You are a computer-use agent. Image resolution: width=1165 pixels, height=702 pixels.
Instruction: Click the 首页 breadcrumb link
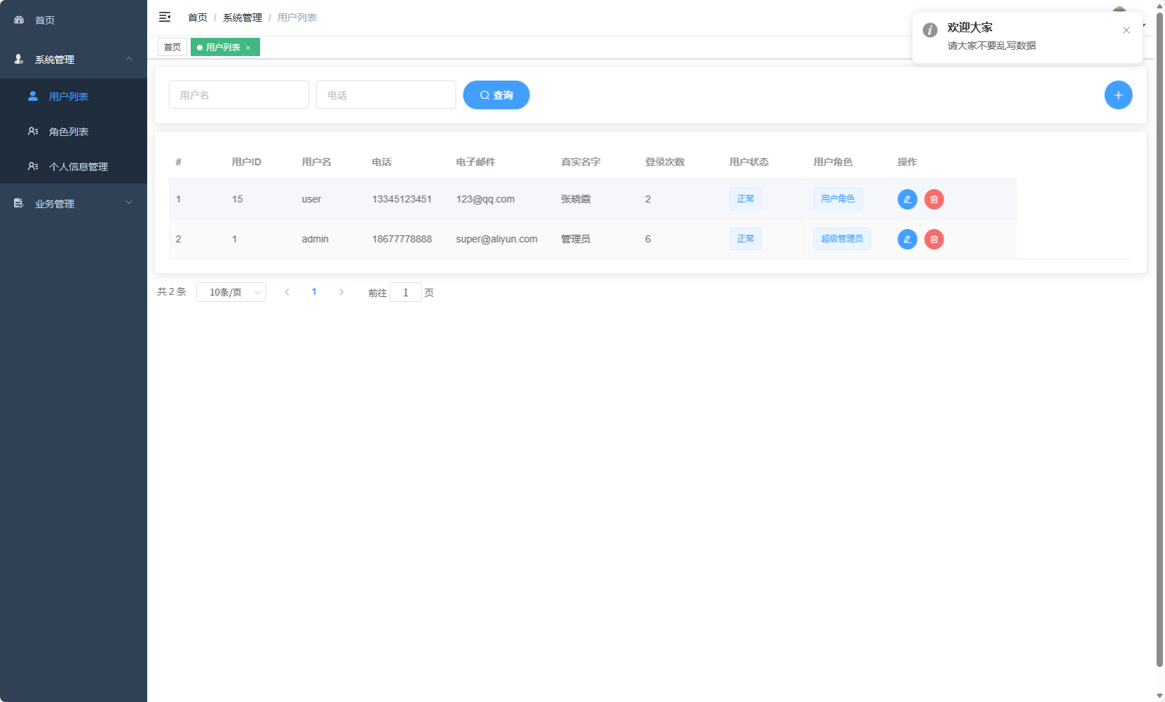(198, 18)
